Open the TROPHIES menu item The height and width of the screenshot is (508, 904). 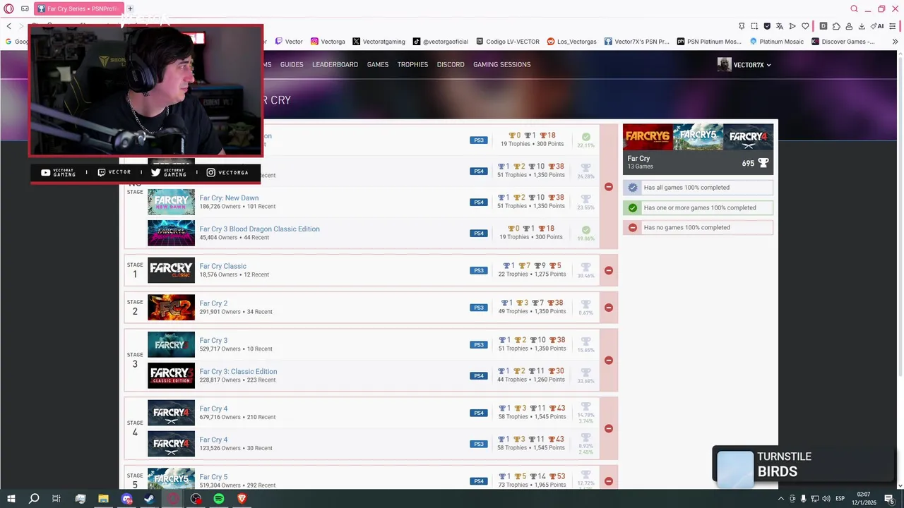[412, 64]
